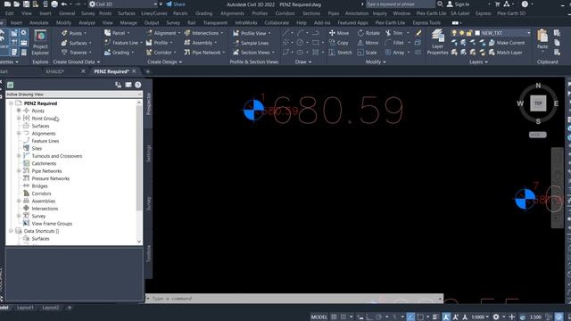Click the command line input field

pyautogui.click(x=294, y=299)
